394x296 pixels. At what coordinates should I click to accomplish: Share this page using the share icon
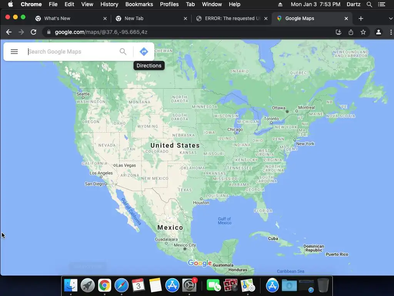pos(351,32)
